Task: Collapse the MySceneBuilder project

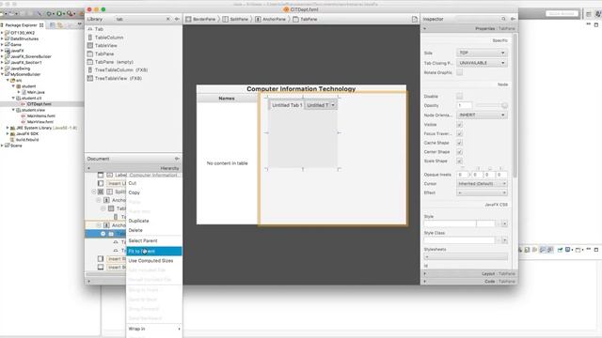Action: 2,74
